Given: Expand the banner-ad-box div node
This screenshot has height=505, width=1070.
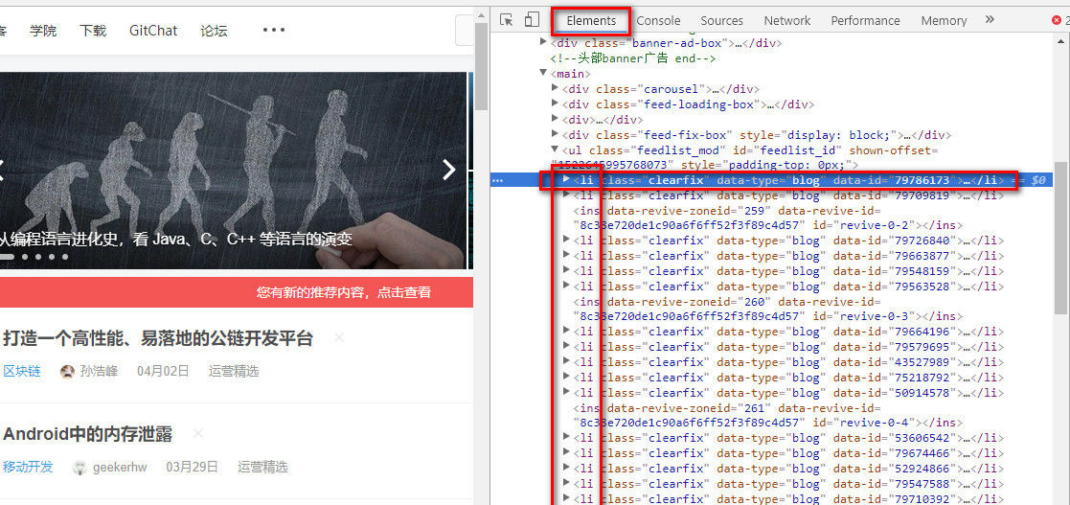Looking at the screenshot, I should 544,42.
